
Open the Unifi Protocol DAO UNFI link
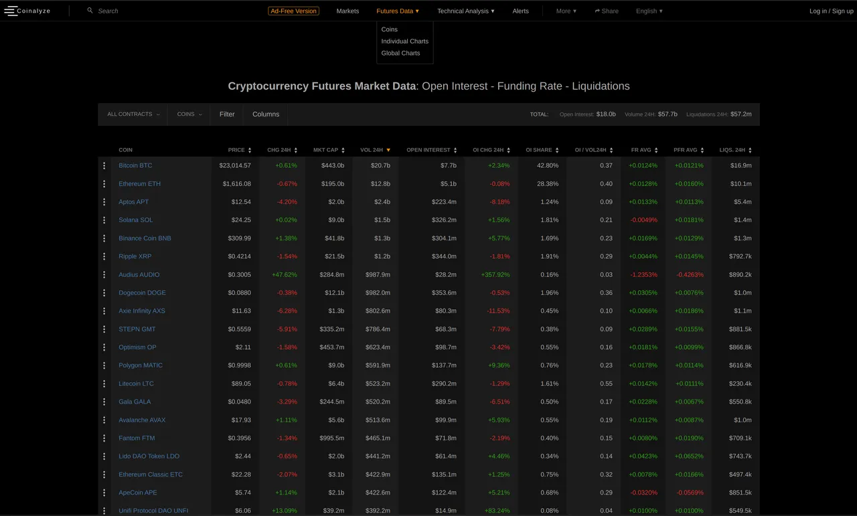coord(153,511)
